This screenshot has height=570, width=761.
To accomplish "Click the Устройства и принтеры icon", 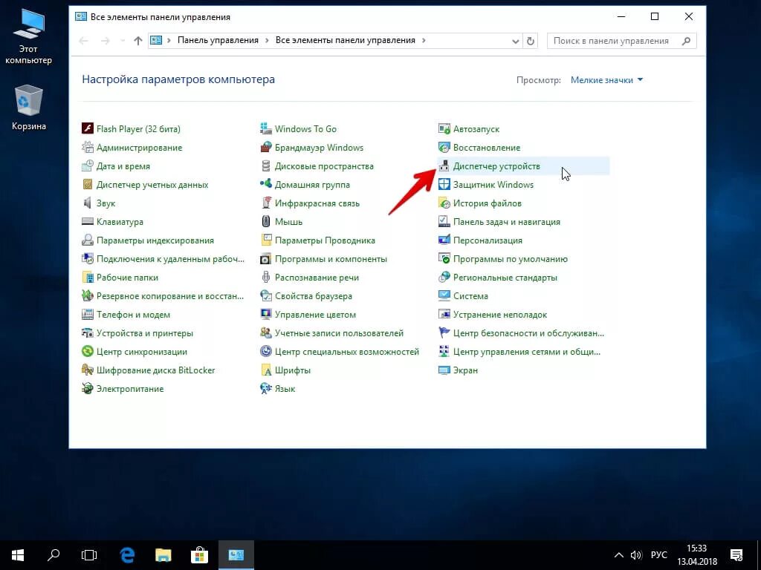I will pos(88,333).
